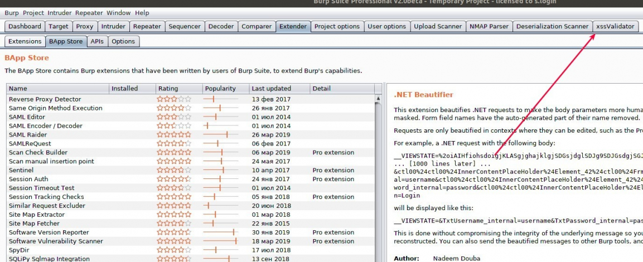Sort the list by Installed column
This screenshot has height=262, width=643.
coord(132,89)
